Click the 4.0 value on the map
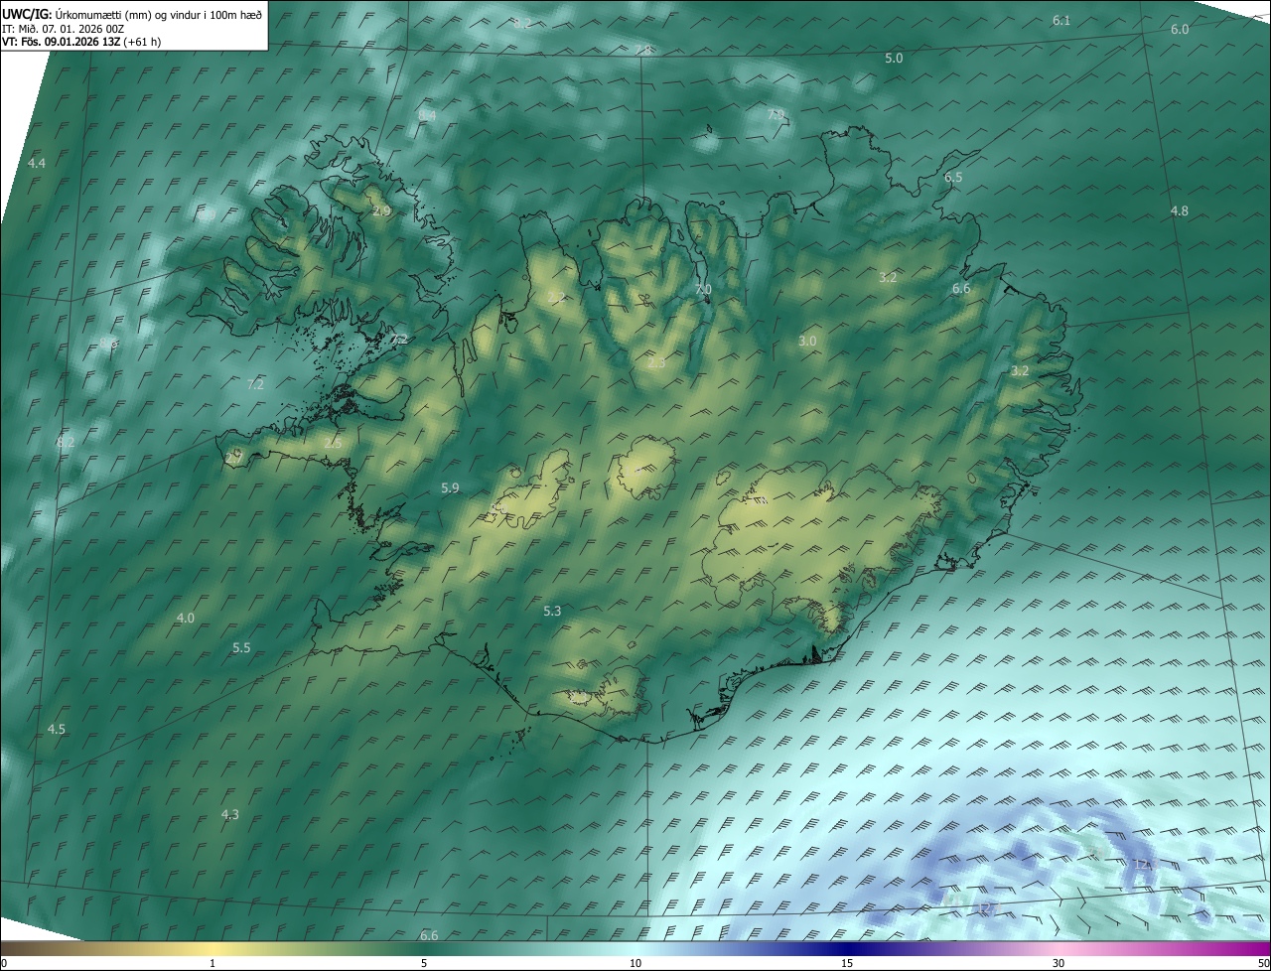1271x971 pixels. pyautogui.click(x=186, y=619)
